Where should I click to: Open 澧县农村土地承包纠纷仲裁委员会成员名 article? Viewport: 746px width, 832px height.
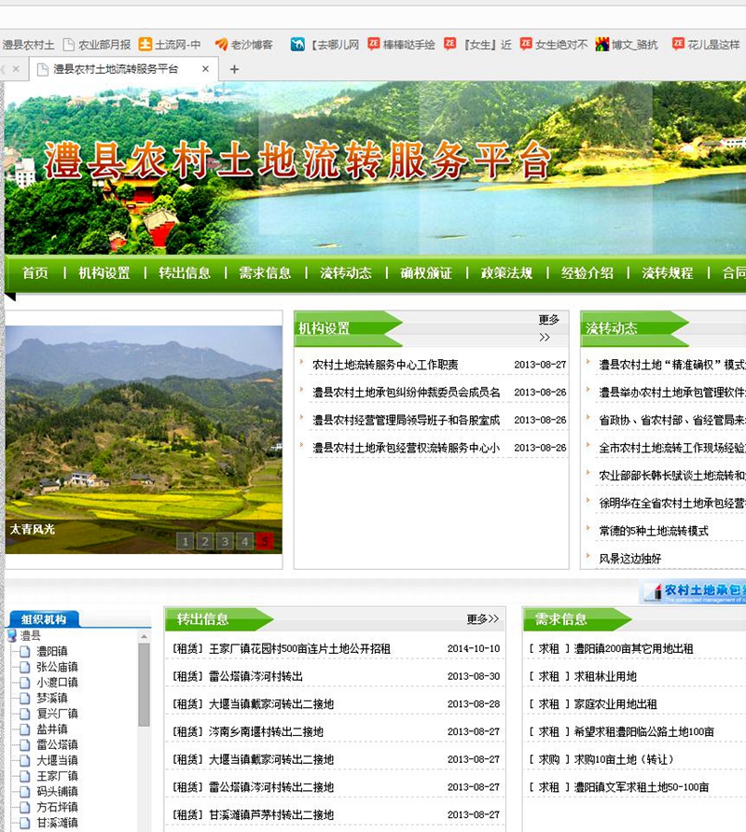[x=406, y=392]
